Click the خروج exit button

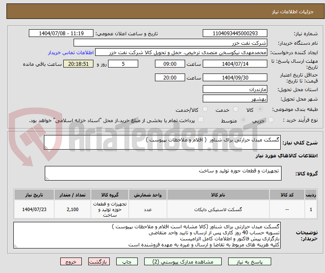(71, 262)
